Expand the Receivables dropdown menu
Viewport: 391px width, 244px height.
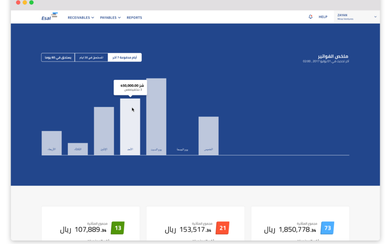pos(81,18)
